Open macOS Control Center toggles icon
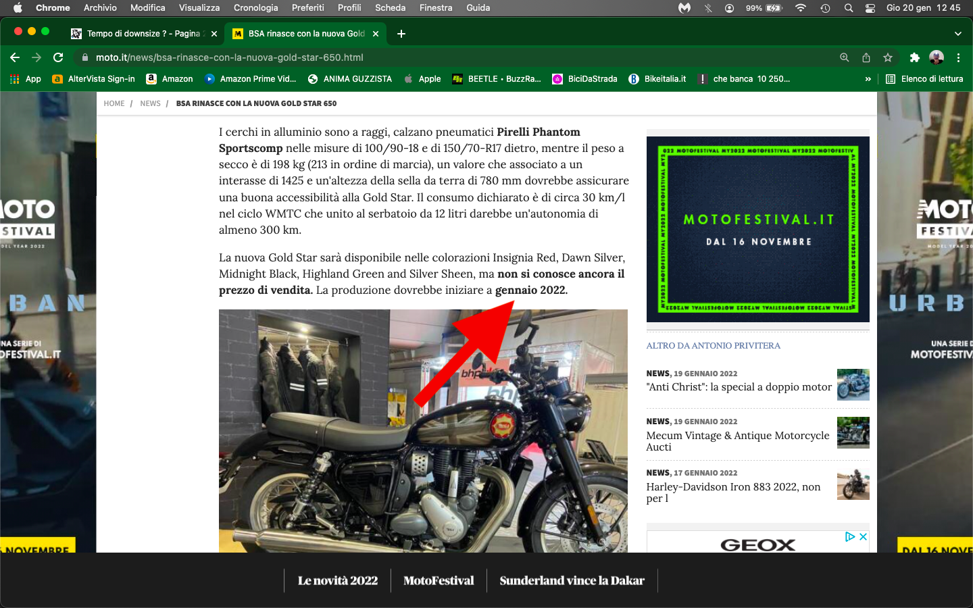 coord(870,8)
